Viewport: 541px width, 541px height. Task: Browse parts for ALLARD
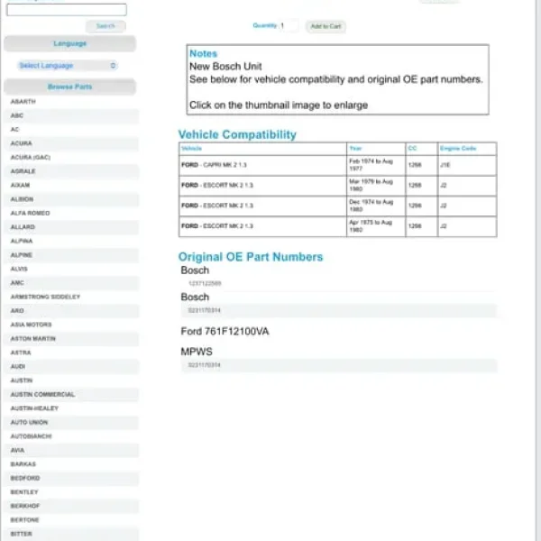(x=23, y=227)
